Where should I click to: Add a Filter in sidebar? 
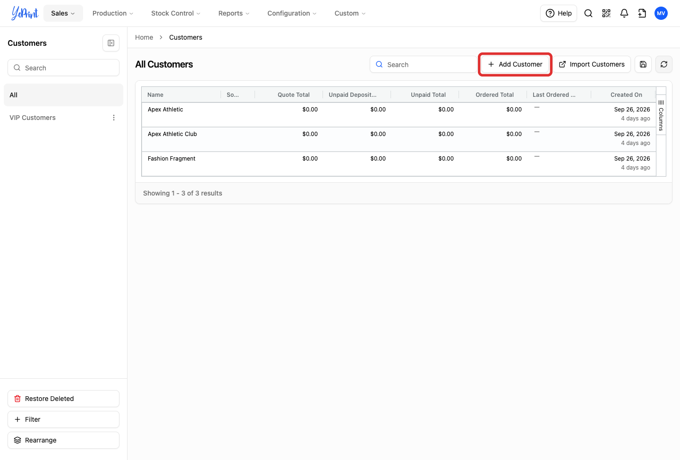63,419
